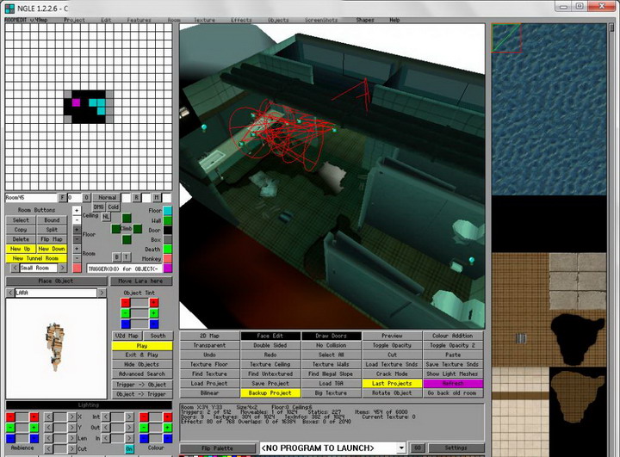This screenshot has width=620, height=457.
Task: Select the right green Climb direction square
Action: (137, 229)
